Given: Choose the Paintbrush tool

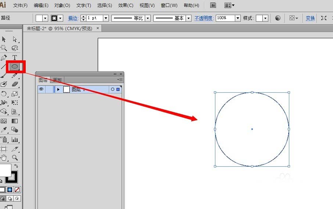Looking at the screenshot, I should pos(3,76).
